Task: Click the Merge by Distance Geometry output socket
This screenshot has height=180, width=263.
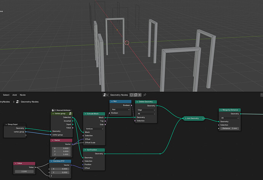Action: point(241,114)
